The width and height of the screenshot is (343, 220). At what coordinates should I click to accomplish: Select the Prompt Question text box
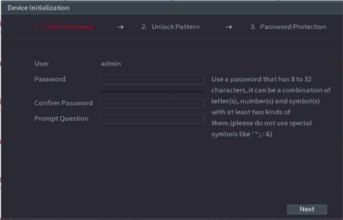pos(152,119)
